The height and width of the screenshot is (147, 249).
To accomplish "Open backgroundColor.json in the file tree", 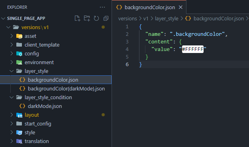I will coord(56,80).
